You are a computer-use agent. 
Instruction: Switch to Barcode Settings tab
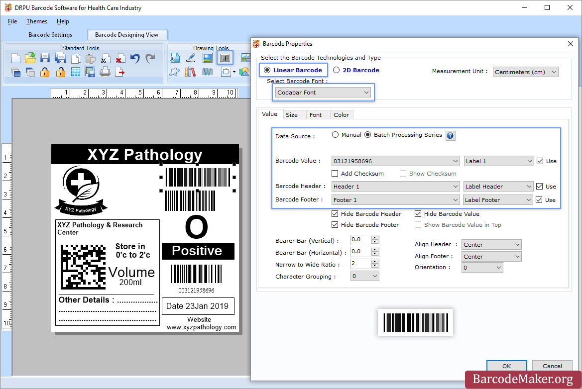50,35
